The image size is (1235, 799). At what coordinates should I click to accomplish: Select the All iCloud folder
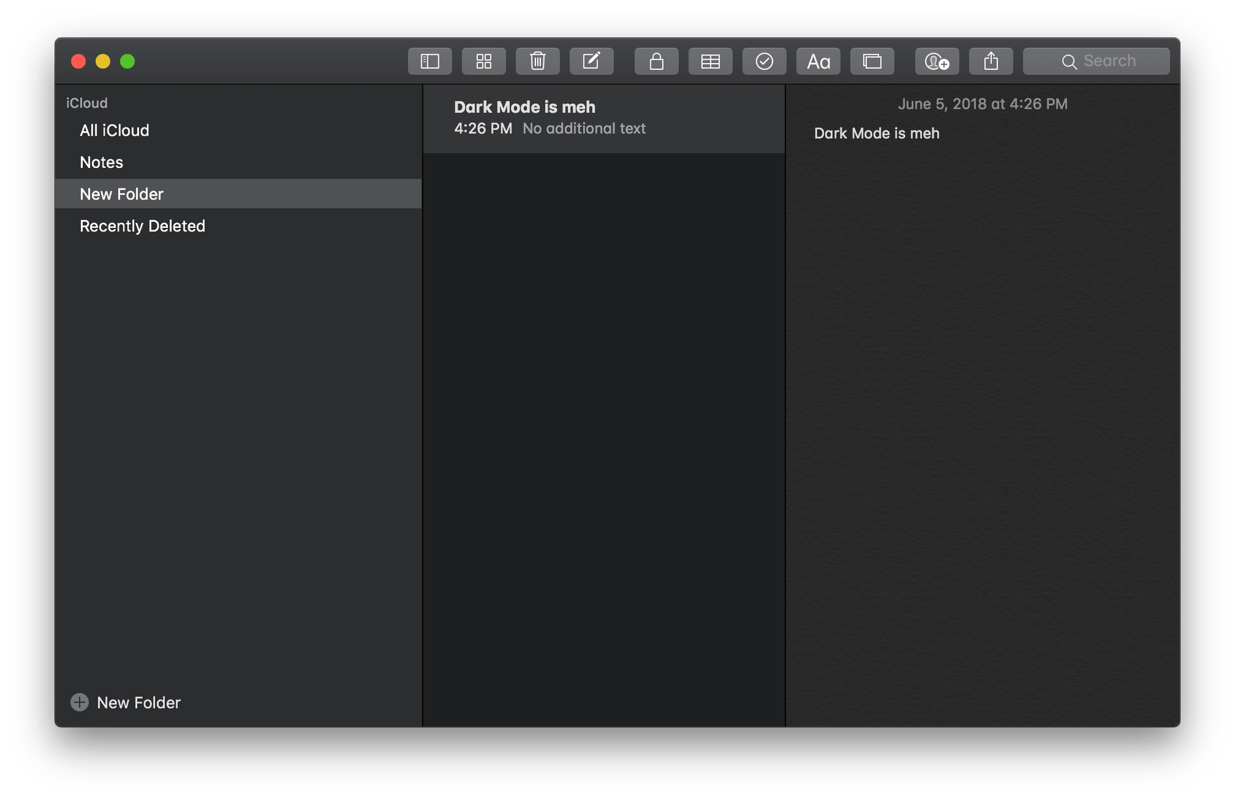pos(114,130)
